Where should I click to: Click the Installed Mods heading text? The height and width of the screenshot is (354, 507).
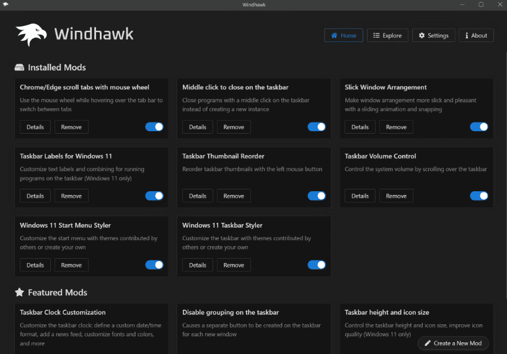click(x=57, y=67)
